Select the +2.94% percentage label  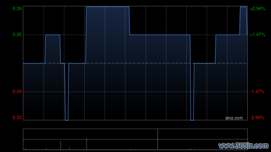click(x=257, y=8)
